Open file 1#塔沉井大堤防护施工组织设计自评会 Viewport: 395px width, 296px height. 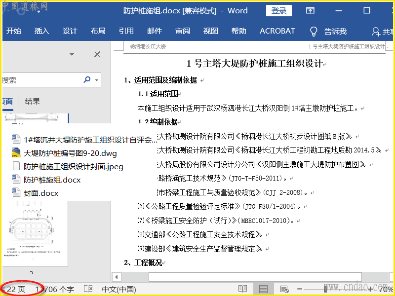90,140
